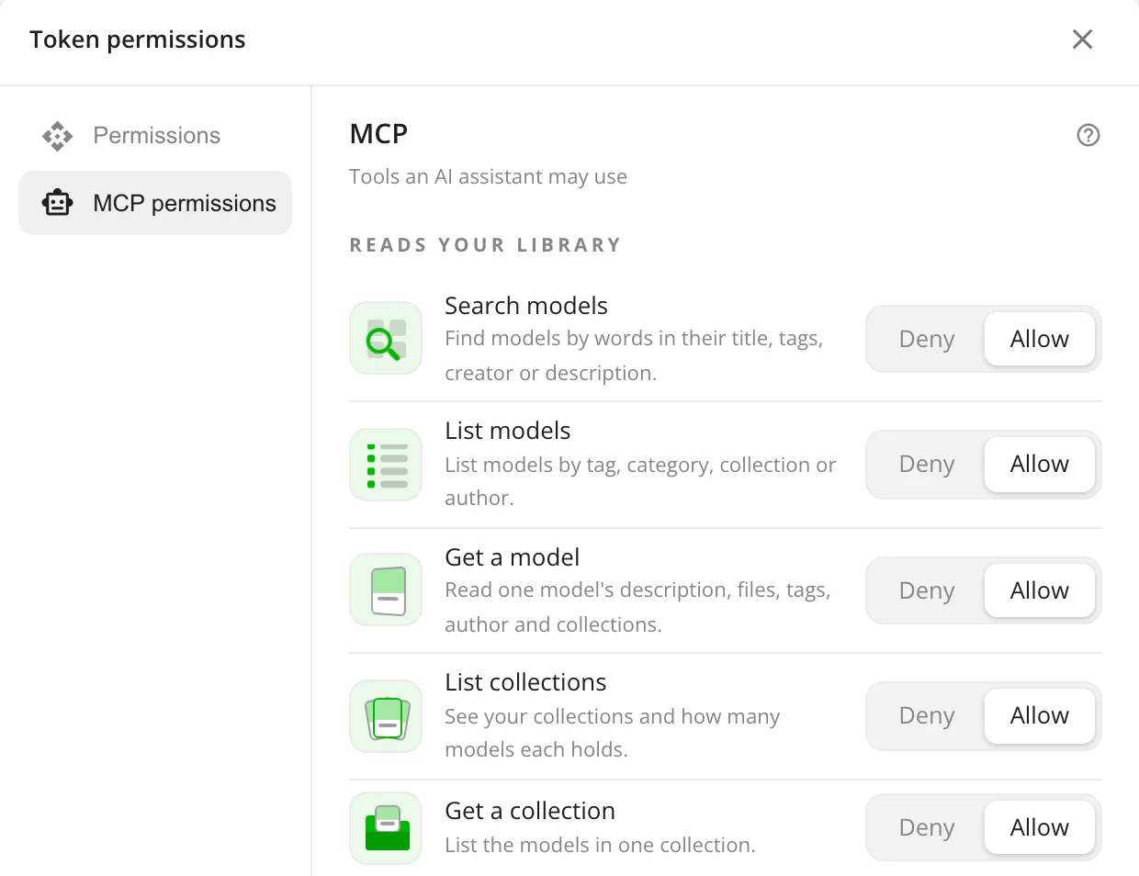Click the Search models magnifier icon
Screen dimensions: 1139x876
pyautogui.click(x=386, y=338)
